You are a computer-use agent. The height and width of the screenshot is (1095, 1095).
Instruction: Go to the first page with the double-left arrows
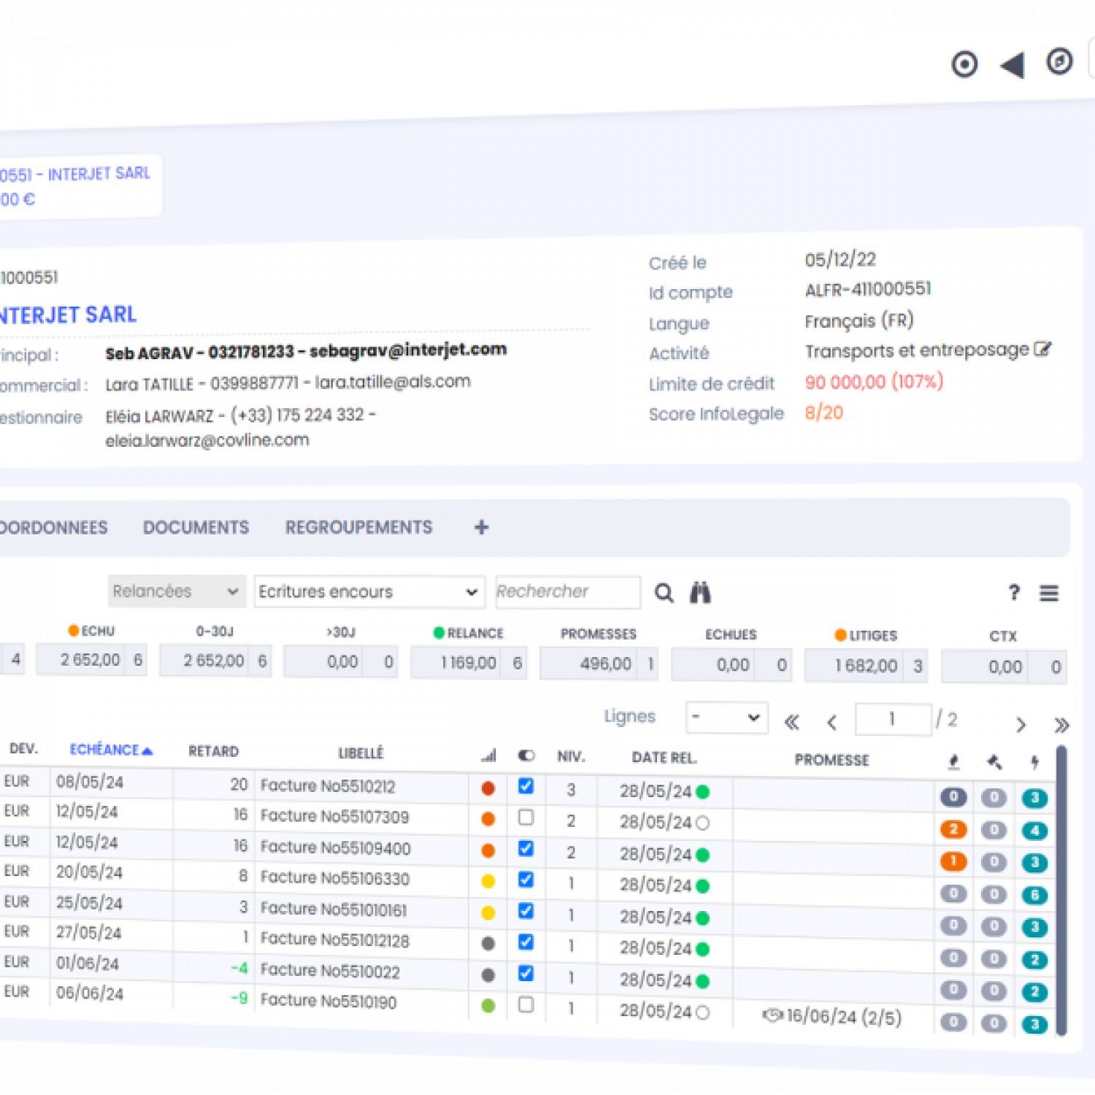coord(791,723)
